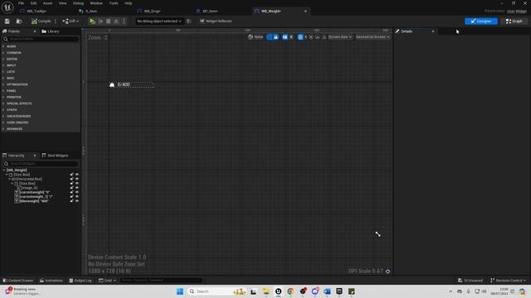This screenshot has height=298, width=531.
Task: Click the Stop simulation icon
Action: pos(109,22)
